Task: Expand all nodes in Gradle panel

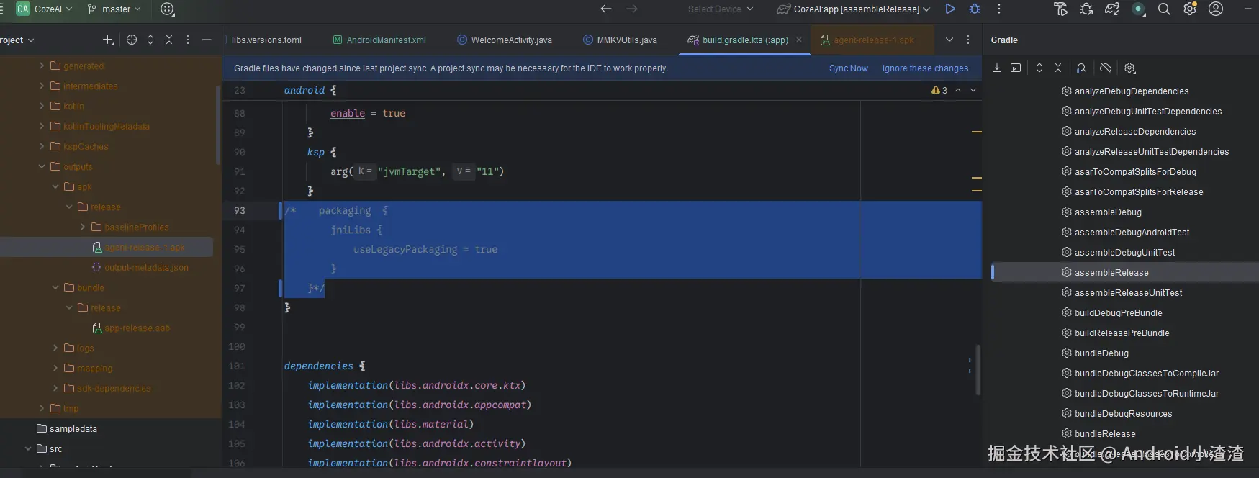Action: click(x=1039, y=68)
